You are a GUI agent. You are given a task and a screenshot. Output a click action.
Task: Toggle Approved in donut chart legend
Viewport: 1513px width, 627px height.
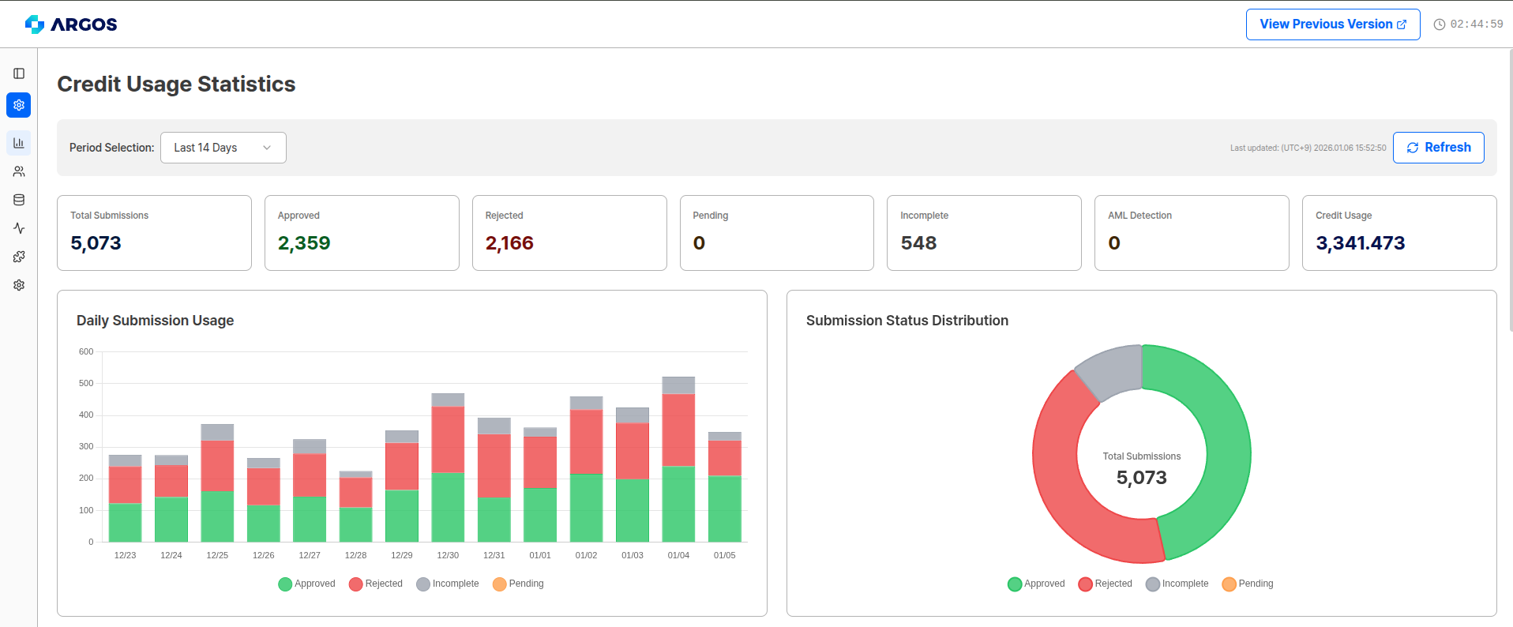(1036, 584)
